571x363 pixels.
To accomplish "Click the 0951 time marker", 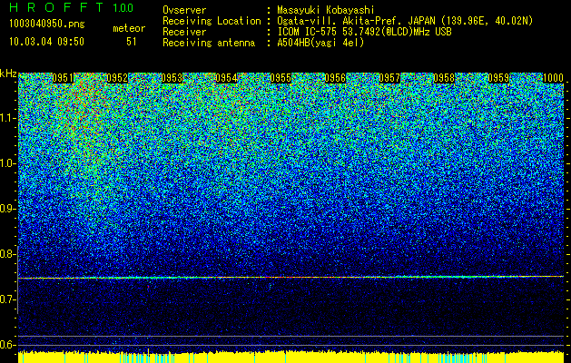I will 63,78.
